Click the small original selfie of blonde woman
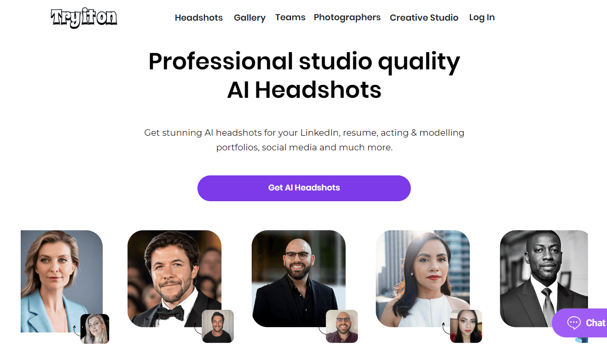 (95, 329)
